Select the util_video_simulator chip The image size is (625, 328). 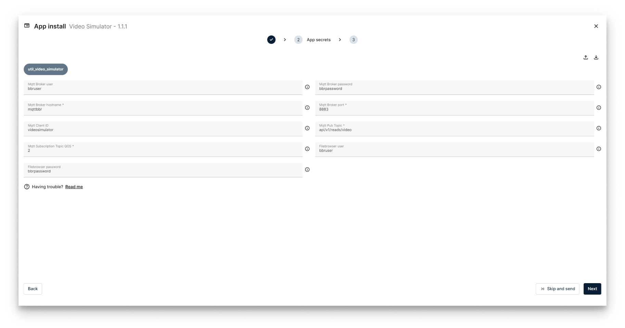pyautogui.click(x=46, y=69)
